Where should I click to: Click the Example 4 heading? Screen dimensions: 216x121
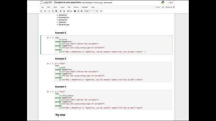[x=61, y=87]
